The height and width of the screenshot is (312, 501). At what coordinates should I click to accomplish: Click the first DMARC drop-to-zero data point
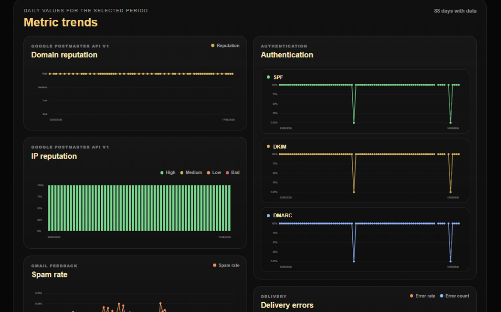point(353,261)
